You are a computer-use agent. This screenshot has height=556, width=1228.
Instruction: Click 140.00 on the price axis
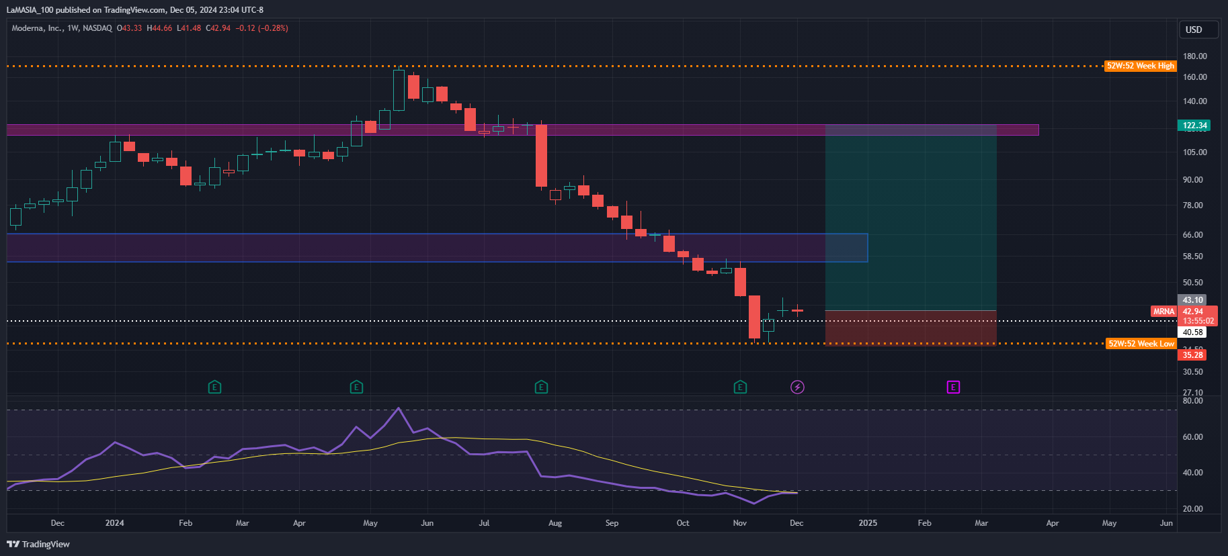[x=1195, y=101]
